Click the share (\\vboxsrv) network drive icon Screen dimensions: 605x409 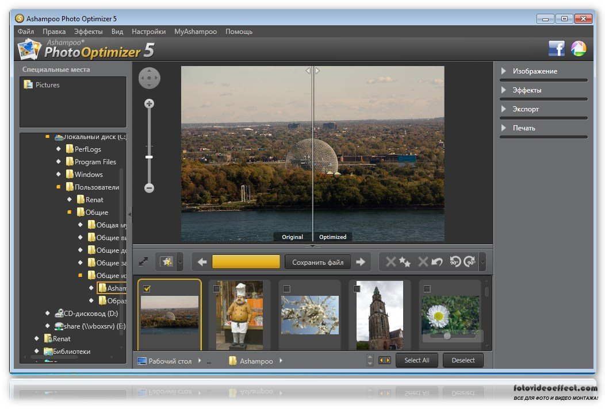pos(59,326)
